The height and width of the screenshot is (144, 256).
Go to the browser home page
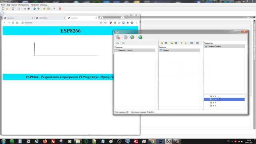pos(17,23)
